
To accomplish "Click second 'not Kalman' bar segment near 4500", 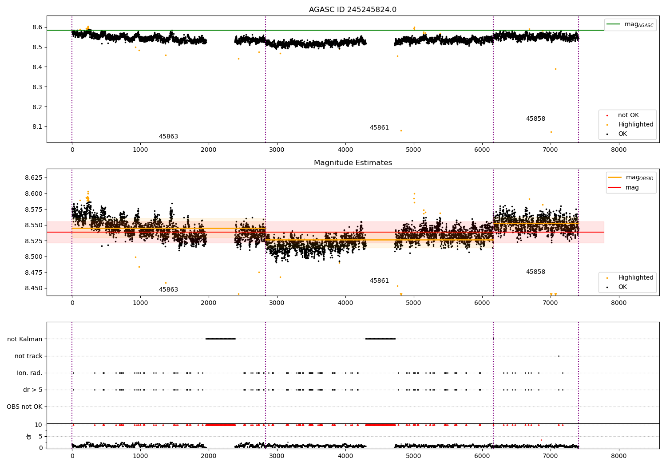I will click(x=381, y=339).
